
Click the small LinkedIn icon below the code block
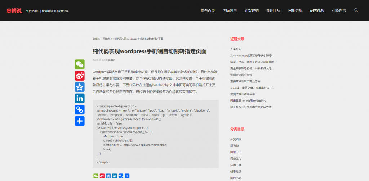coord(115,176)
